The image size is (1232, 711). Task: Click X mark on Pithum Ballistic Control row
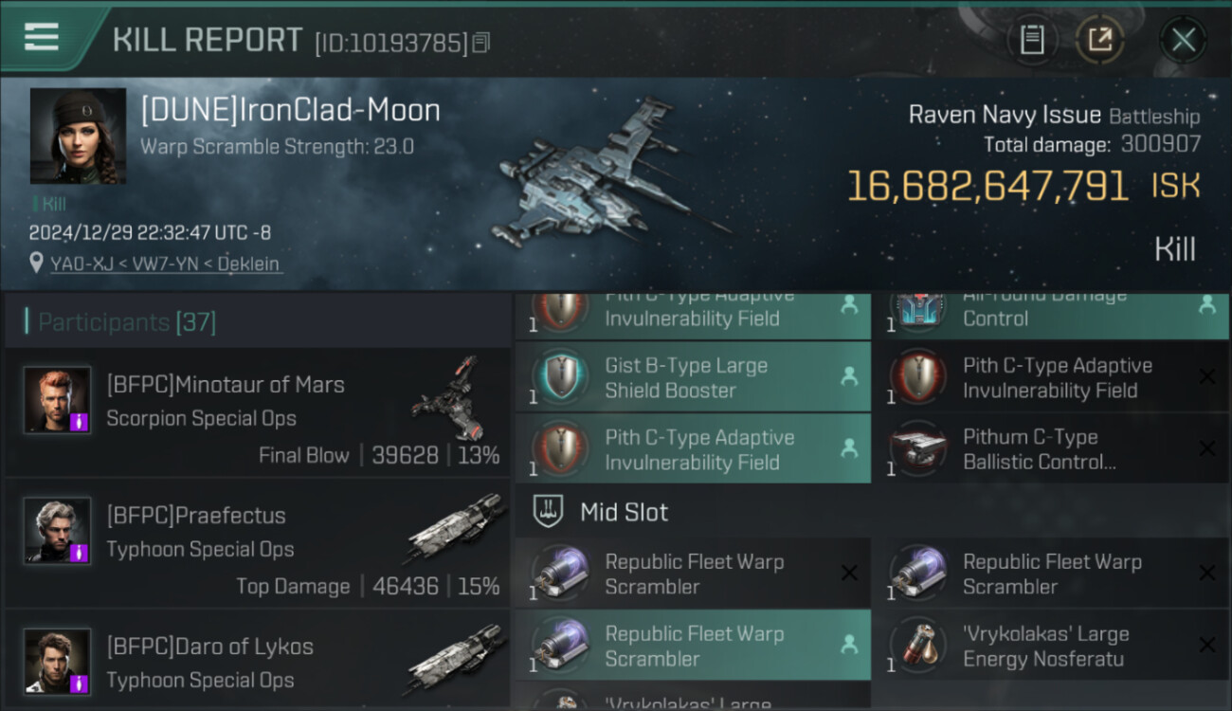pyautogui.click(x=1206, y=448)
